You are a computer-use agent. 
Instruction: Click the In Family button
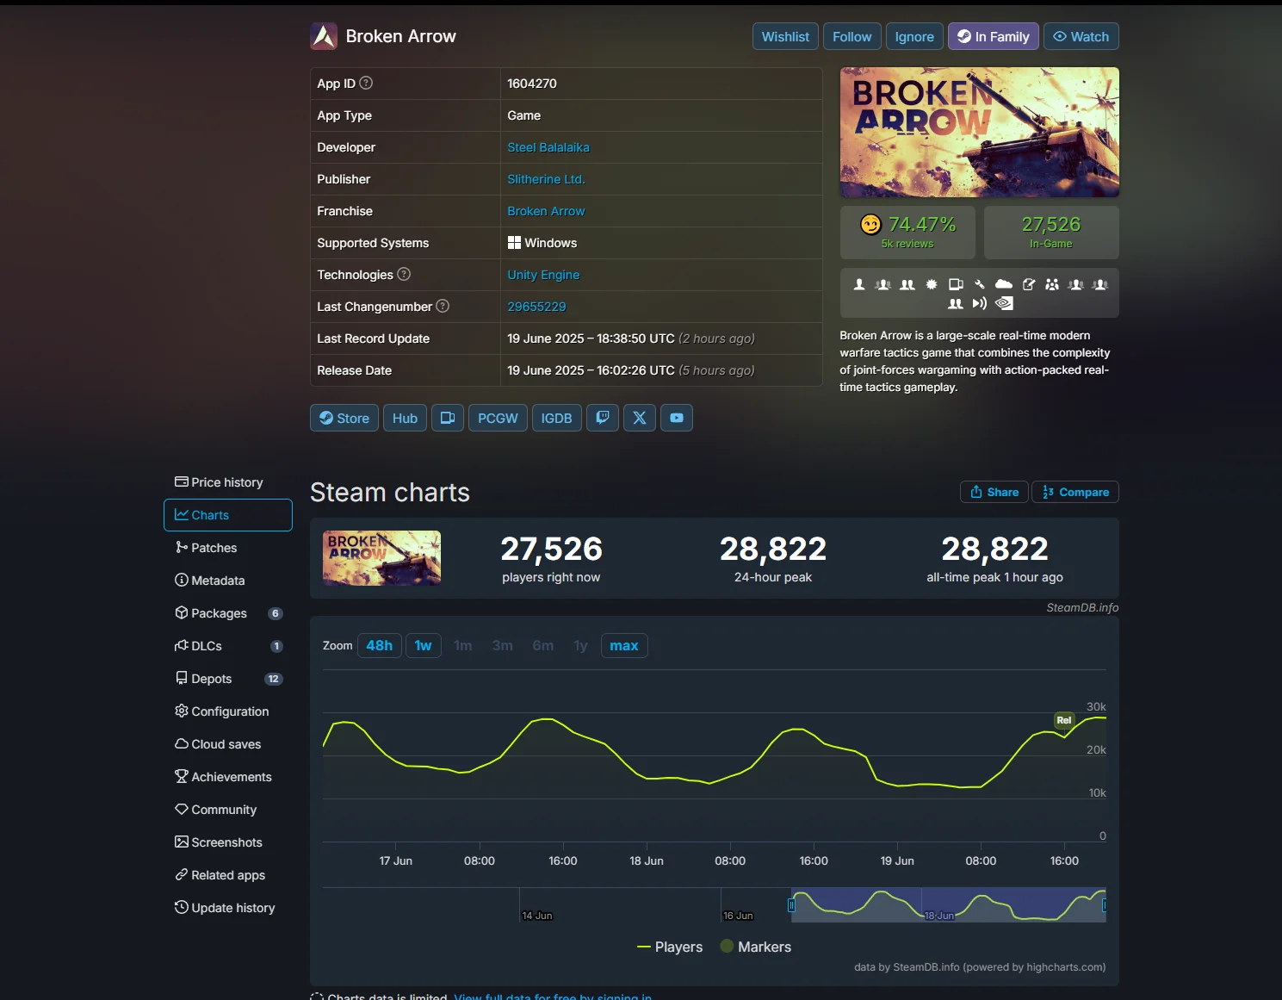pos(994,36)
